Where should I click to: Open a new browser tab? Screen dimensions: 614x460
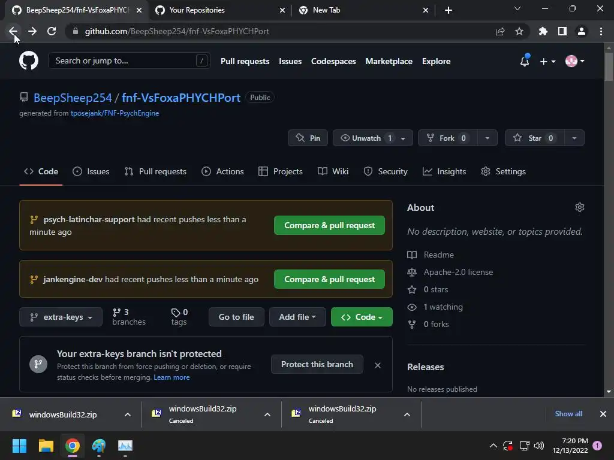[x=449, y=10]
